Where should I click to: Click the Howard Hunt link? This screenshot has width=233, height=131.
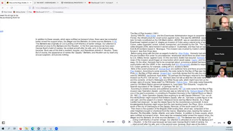coord(166,74)
